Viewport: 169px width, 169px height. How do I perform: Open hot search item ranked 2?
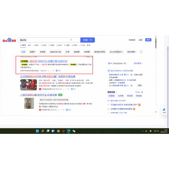coord(121,109)
